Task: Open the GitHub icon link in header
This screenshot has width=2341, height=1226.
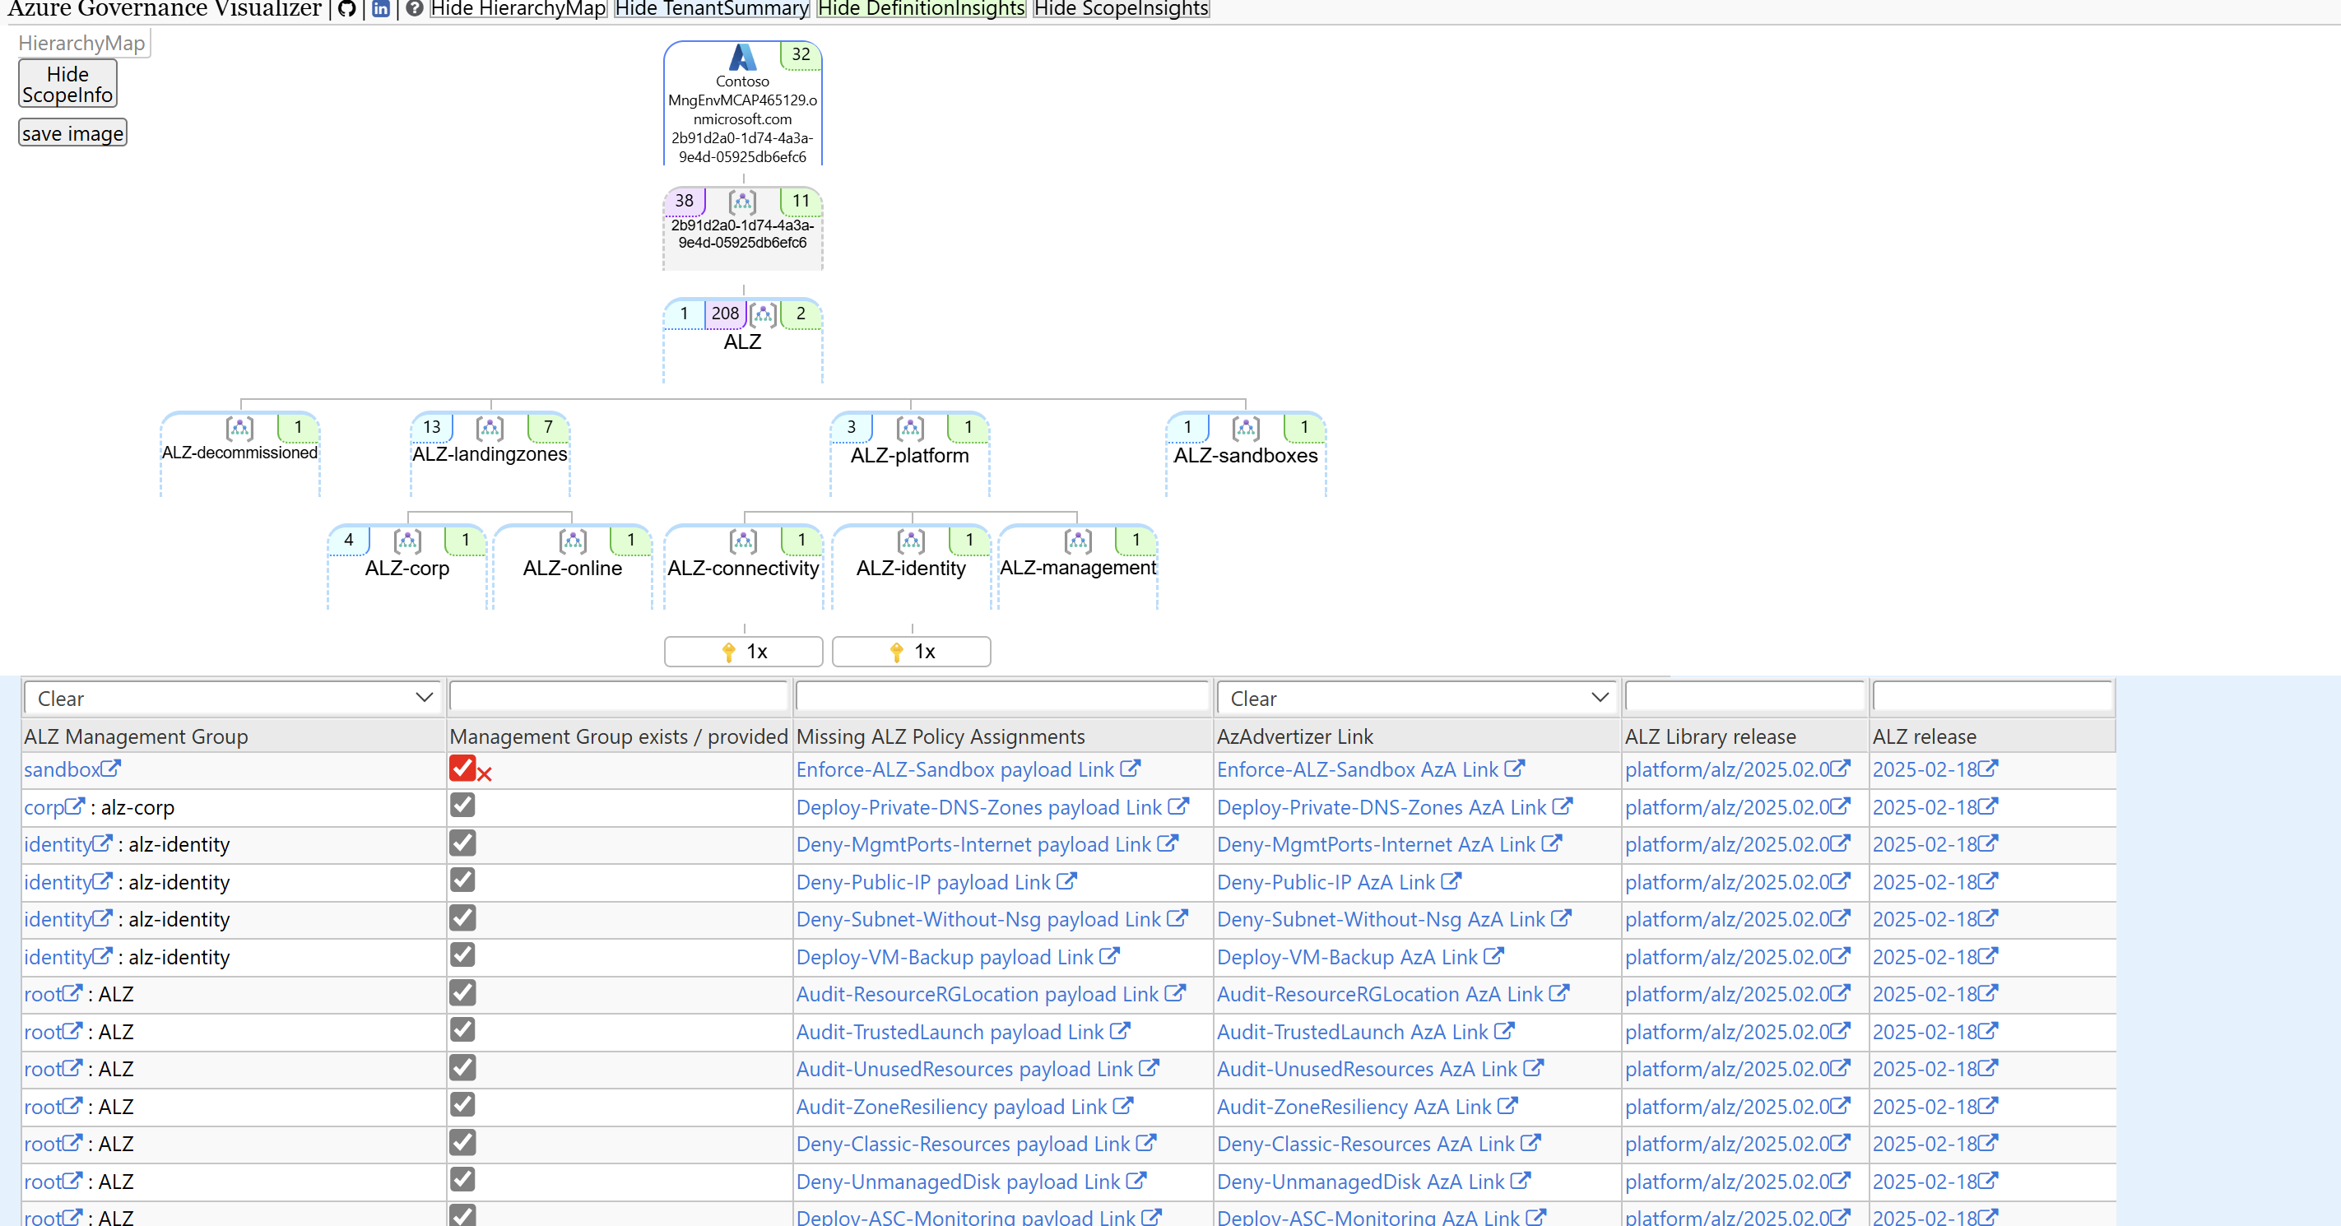Action: (x=346, y=9)
